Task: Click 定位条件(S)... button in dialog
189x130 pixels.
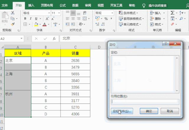Action: (122, 111)
